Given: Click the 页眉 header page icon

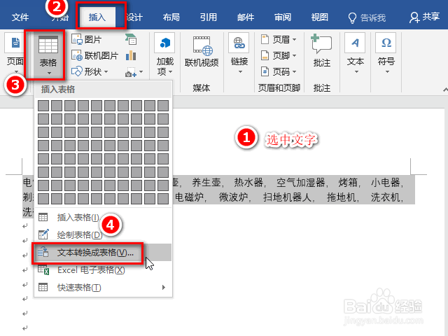Looking at the screenshot, I should [x=265, y=39].
